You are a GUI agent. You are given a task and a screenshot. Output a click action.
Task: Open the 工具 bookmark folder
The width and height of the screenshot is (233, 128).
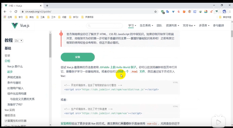click(x=41, y=17)
